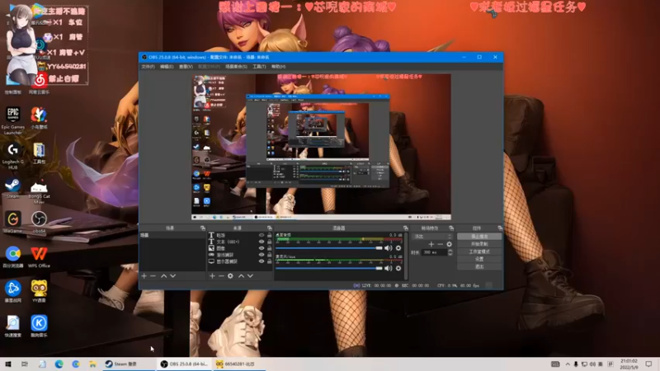Select the 显示器捕获 source row
Image resolution: width=660 pixels, height=371 pixels.
(240, 261)
